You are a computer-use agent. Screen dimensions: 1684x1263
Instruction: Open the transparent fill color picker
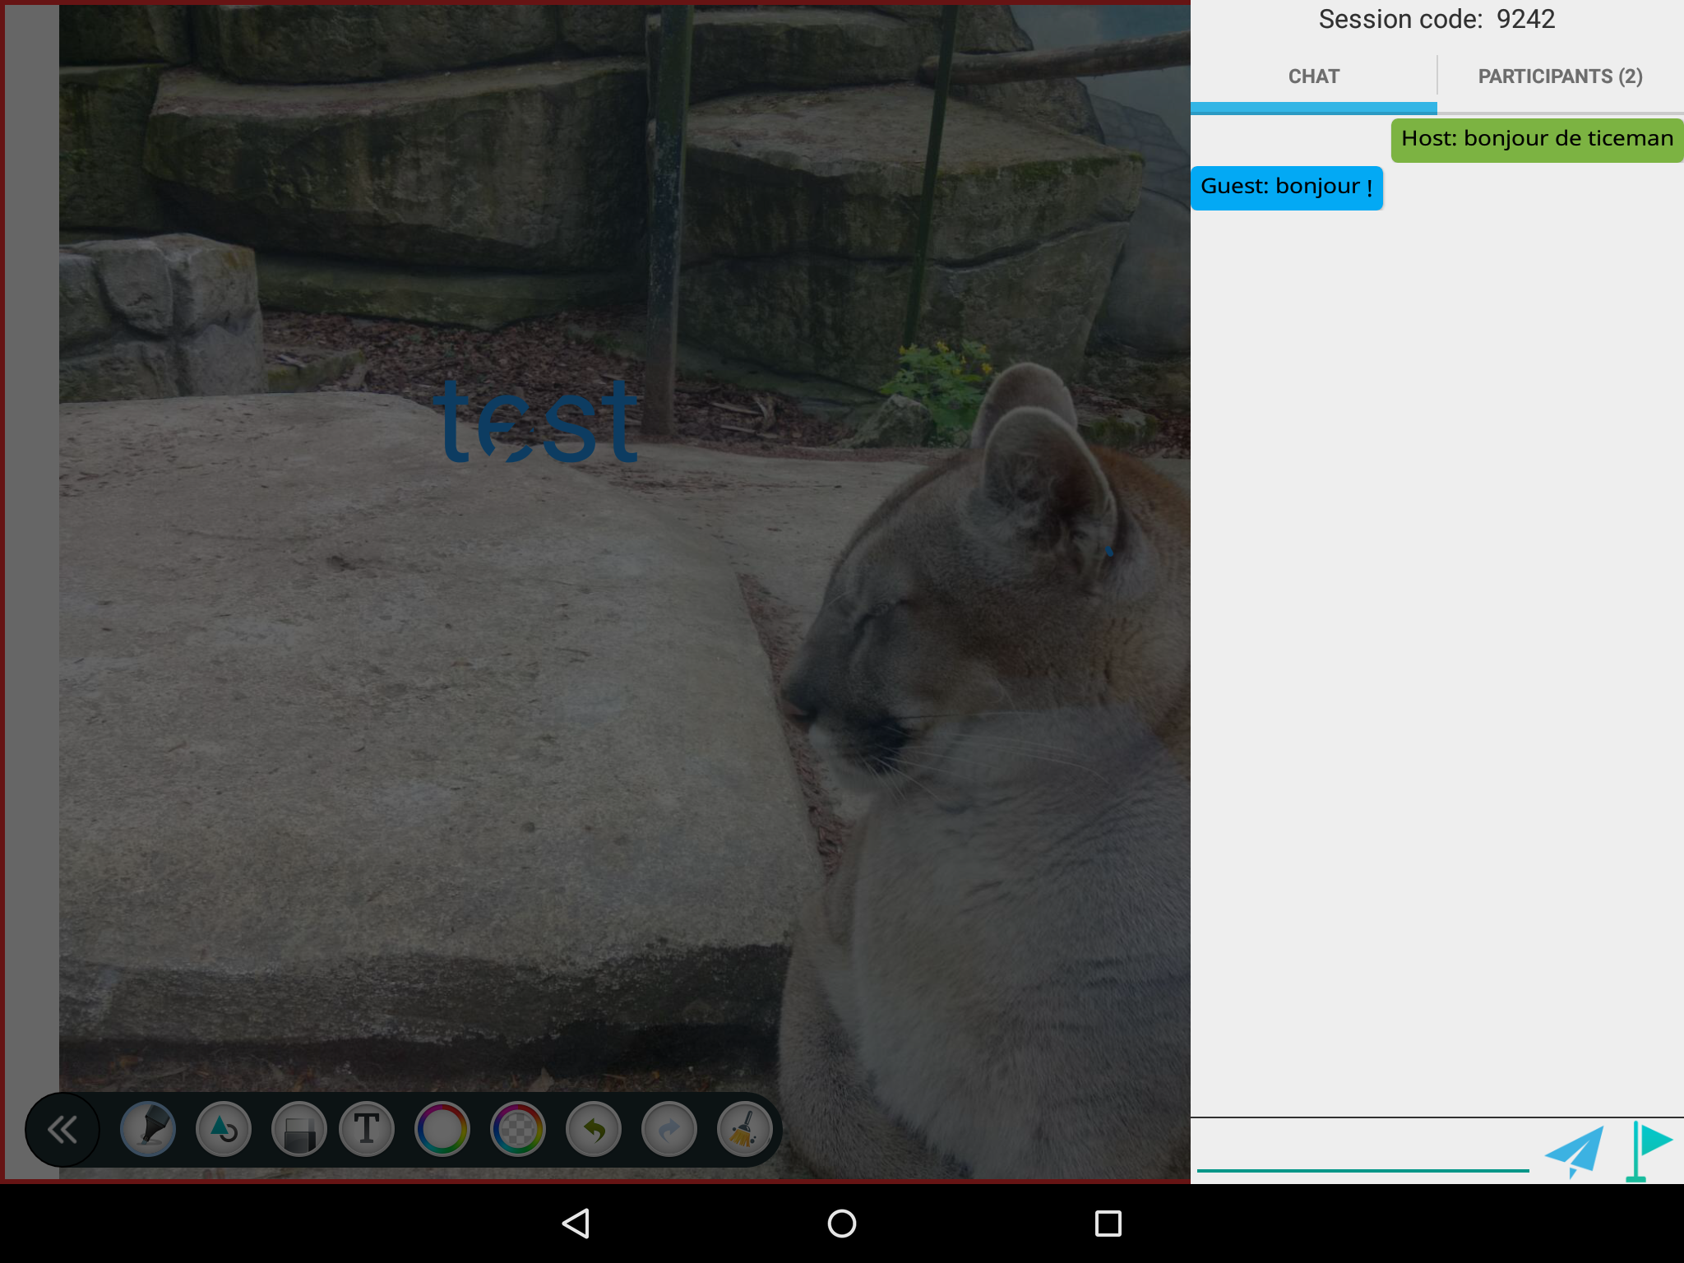[x=518, y=1130]
